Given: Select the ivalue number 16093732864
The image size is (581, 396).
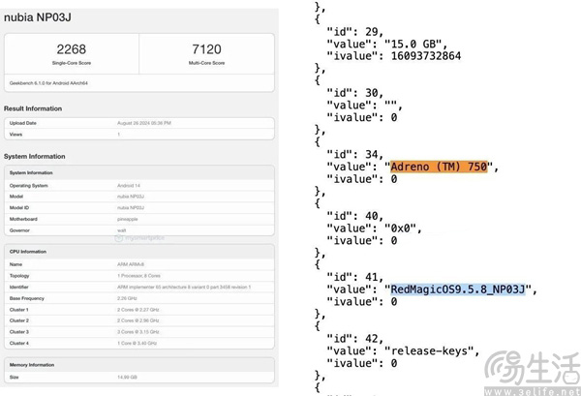Looking at the screenshot, I should [x=426, y=56].
